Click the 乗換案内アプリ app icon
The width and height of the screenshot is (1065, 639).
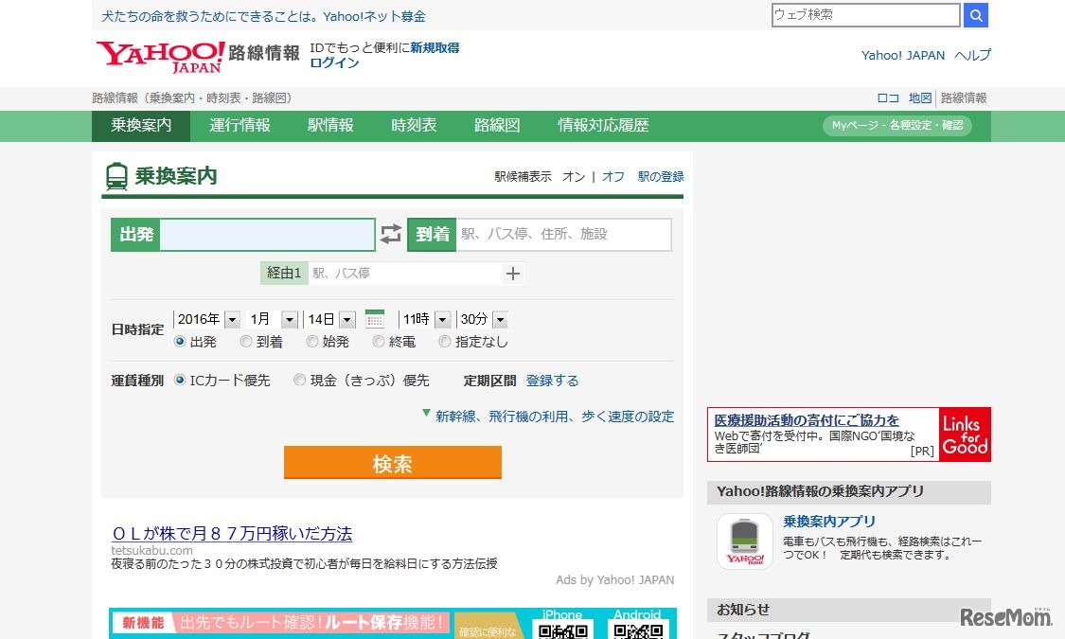(744, 540)
